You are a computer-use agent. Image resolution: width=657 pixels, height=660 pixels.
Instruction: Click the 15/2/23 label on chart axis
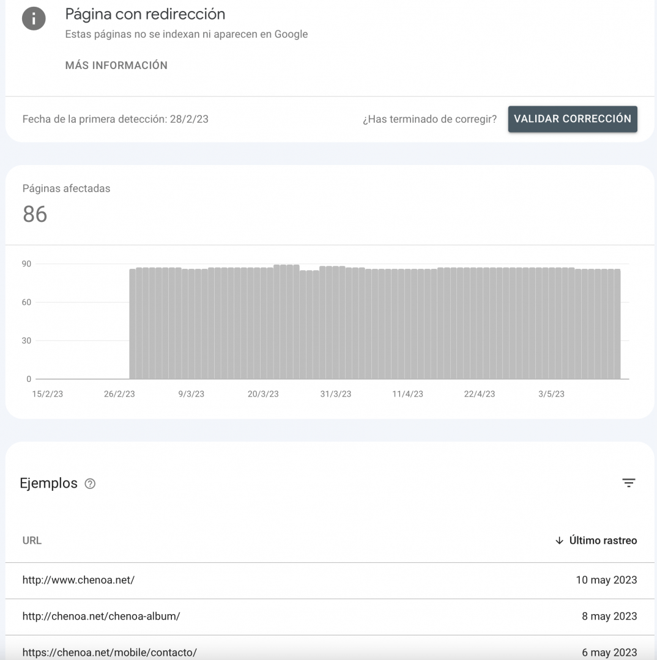click(x=48, y=394)
